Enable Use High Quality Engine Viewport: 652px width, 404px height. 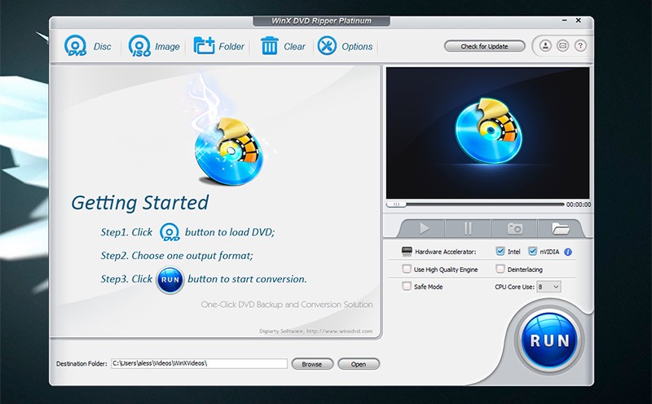pyautogui.click(x=407, y=269)
